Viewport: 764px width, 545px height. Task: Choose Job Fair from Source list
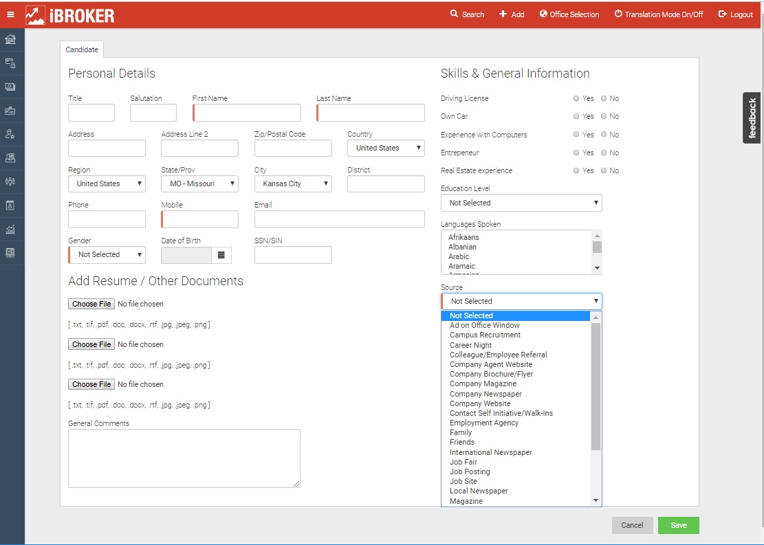pyautogui.click(x=516, y=462)
